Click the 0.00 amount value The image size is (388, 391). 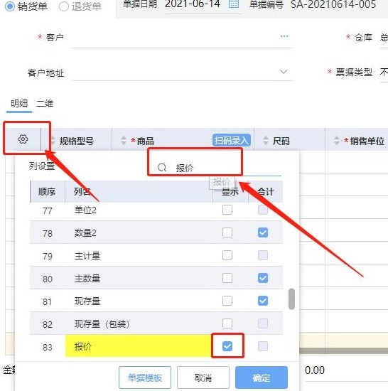click(315, 370)
